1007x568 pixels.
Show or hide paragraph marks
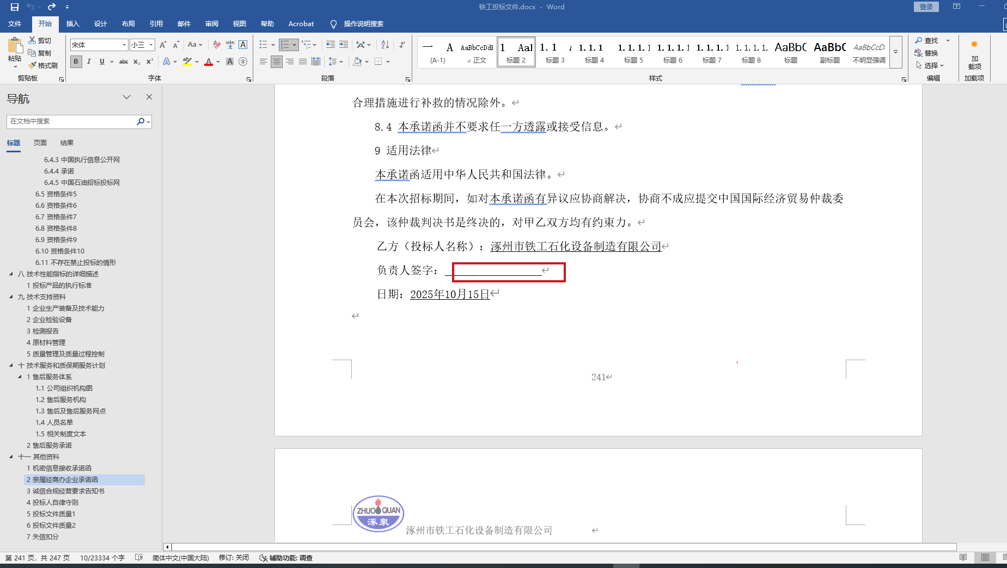[x=402, y=45]
